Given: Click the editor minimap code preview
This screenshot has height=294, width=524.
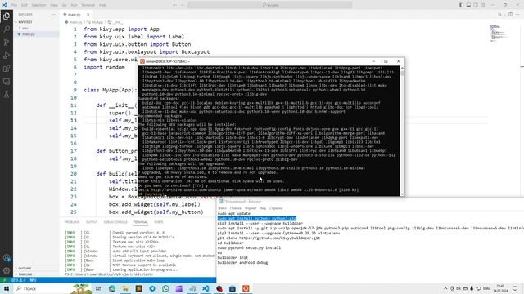Looking at the screenshot, I should [498, 33].
